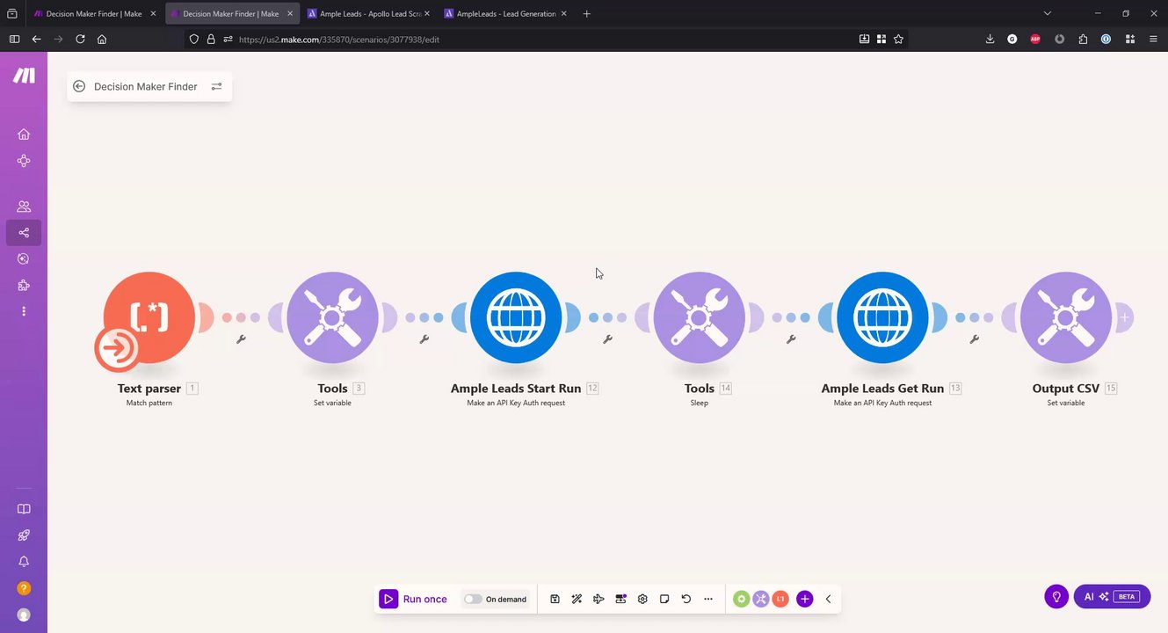
Task: Save the scenario with the disk icon
Action: (x=555, y=599)
